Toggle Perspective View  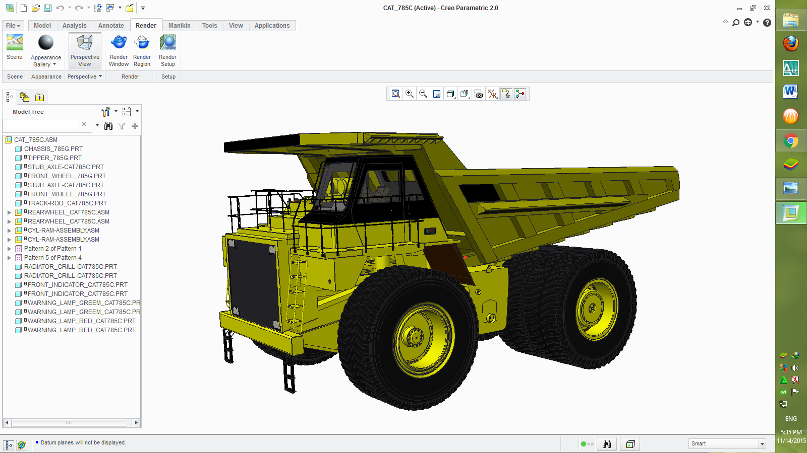tap(85, 50)
